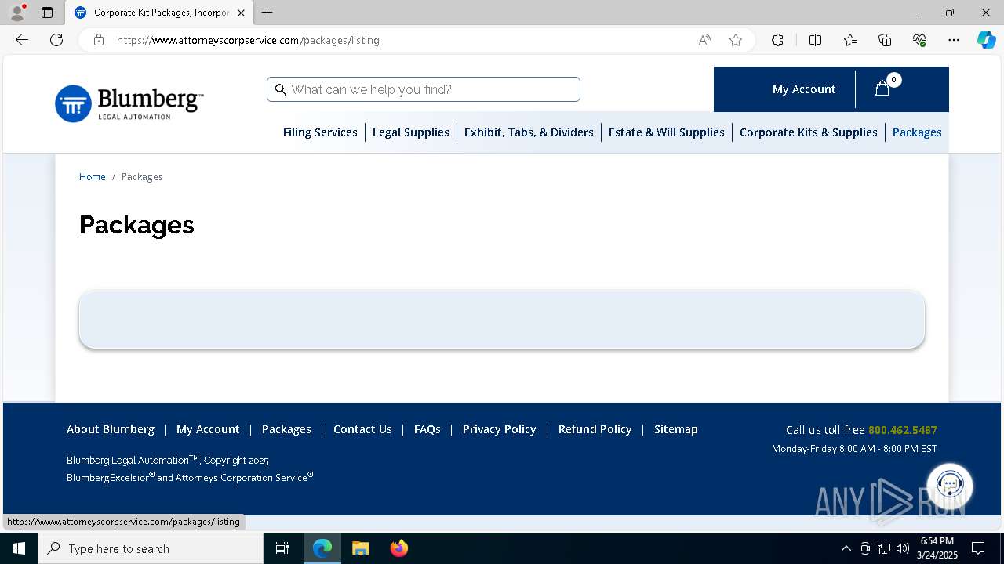1004x564 pixels.
Task: Click Monday-Friday hours text
Action: pyautogui.click(x=854, y=449)
